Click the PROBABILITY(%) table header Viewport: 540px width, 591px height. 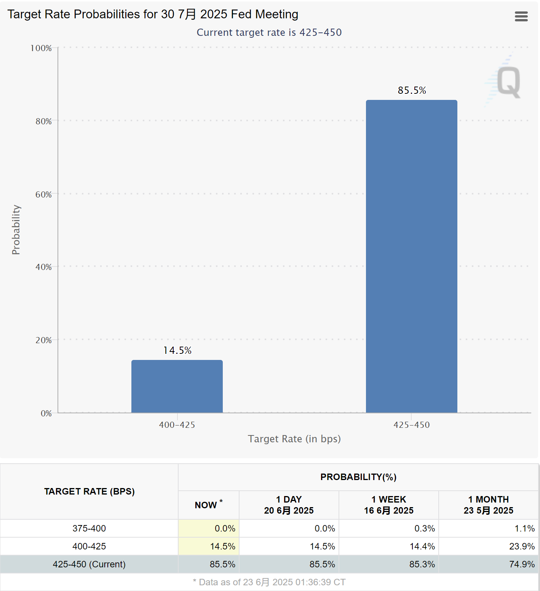(x=358, y=477)
